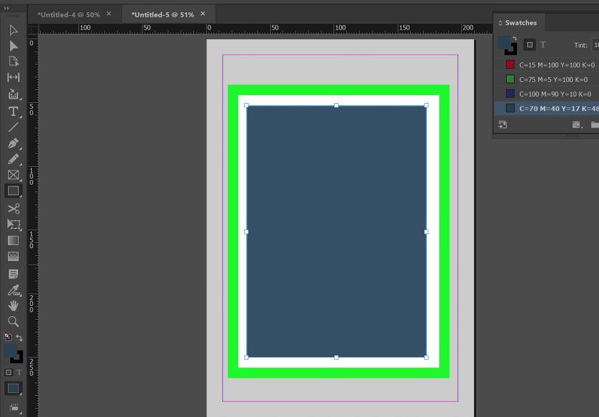Pick the Gradient Feather tool
The width and height of the screenshot is (599, 417).
tap(13, 257)
